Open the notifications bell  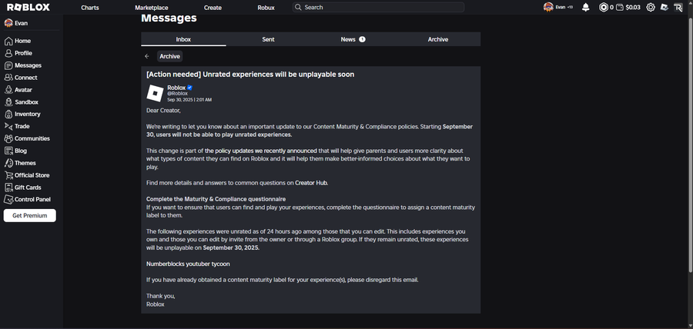click(x=585, y=8)
